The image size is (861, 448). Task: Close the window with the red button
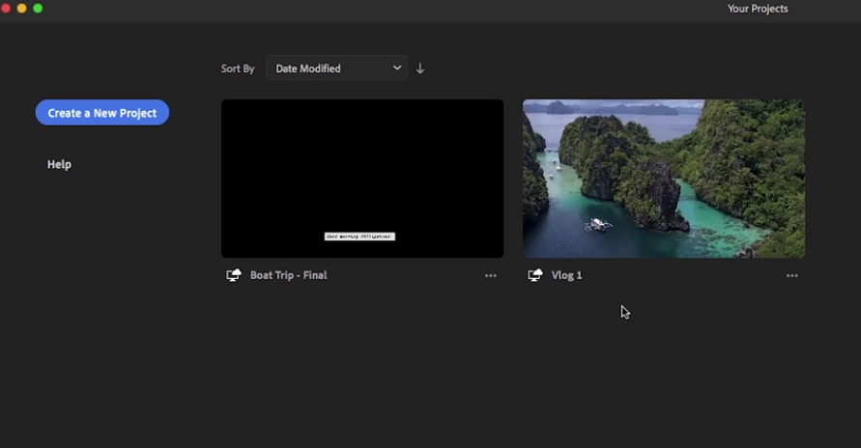(x=6, y=9)
